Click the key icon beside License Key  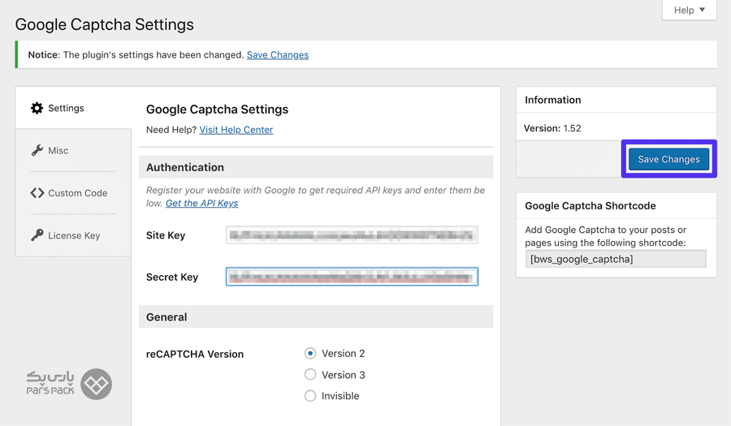pos(37,235)
